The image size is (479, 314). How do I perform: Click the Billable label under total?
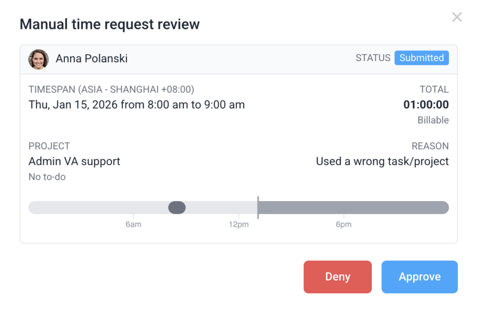pyautogui.click(x=433, y=120)
